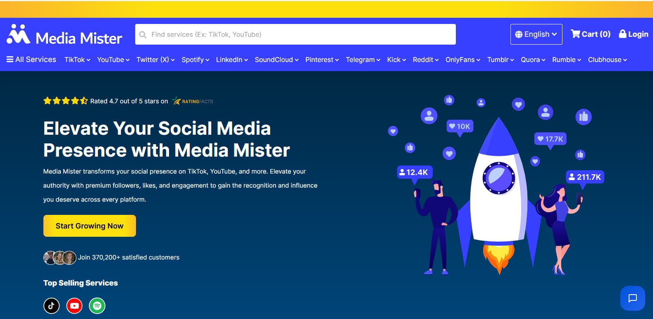Click the five-star rating icons

(65, 101)
